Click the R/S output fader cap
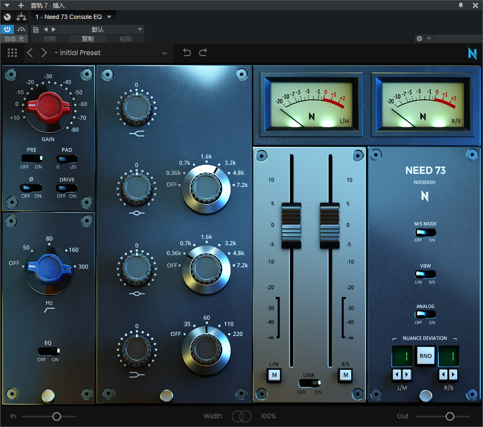This screenshot has height=427, width=483. point(330,225)
